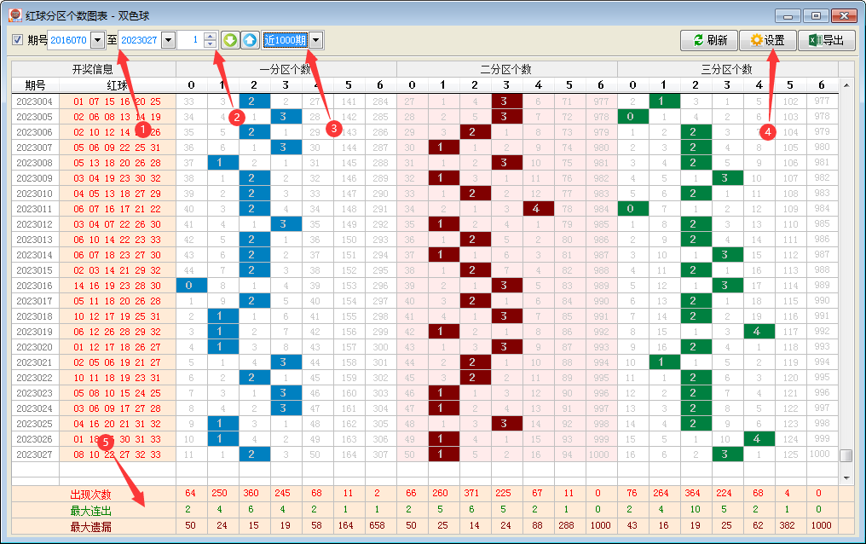Click the 二分区个数 column header

[506, 69]
